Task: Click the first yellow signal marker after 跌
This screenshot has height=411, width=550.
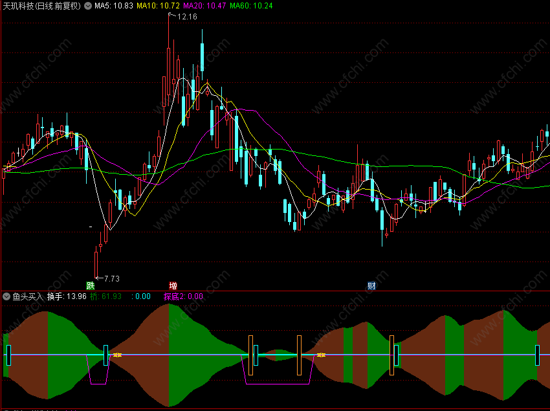Action: tap(117, 355)
